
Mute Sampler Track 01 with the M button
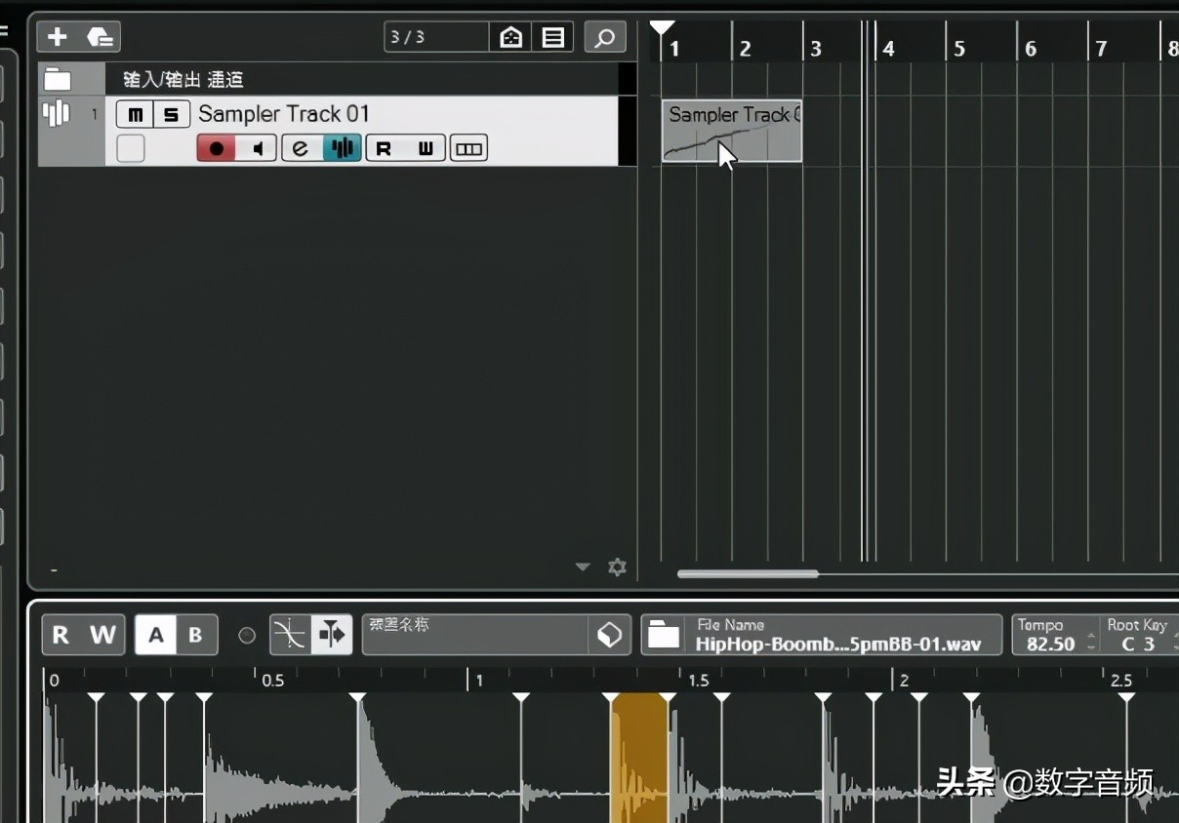[135, 114]
